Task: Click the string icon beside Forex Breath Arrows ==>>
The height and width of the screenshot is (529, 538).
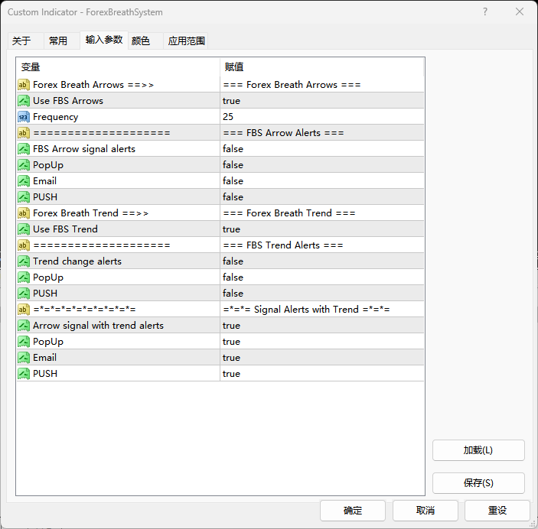Action: (23, 85)
